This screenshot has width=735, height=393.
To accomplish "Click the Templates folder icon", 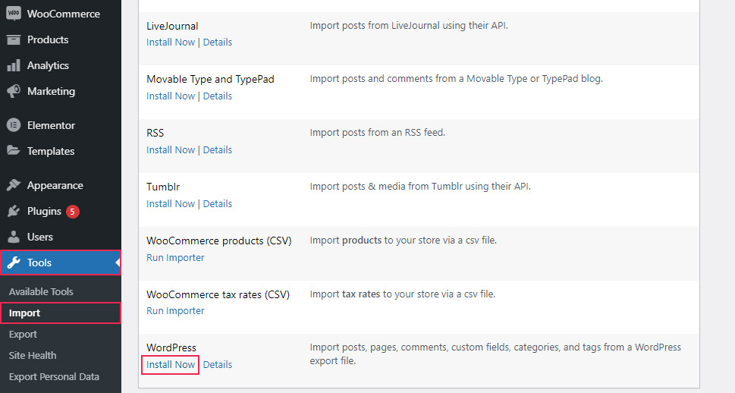I will [x=14, y=150].
